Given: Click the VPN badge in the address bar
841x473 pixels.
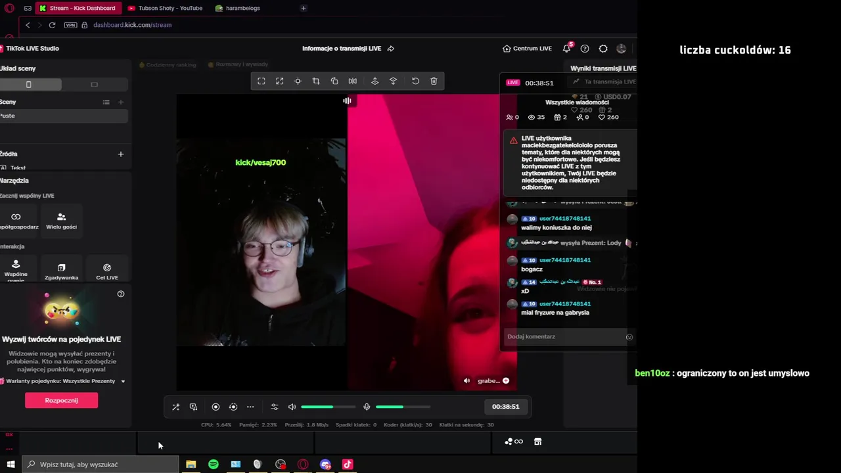Looking at the screenshot, I should tap(71, 25).
